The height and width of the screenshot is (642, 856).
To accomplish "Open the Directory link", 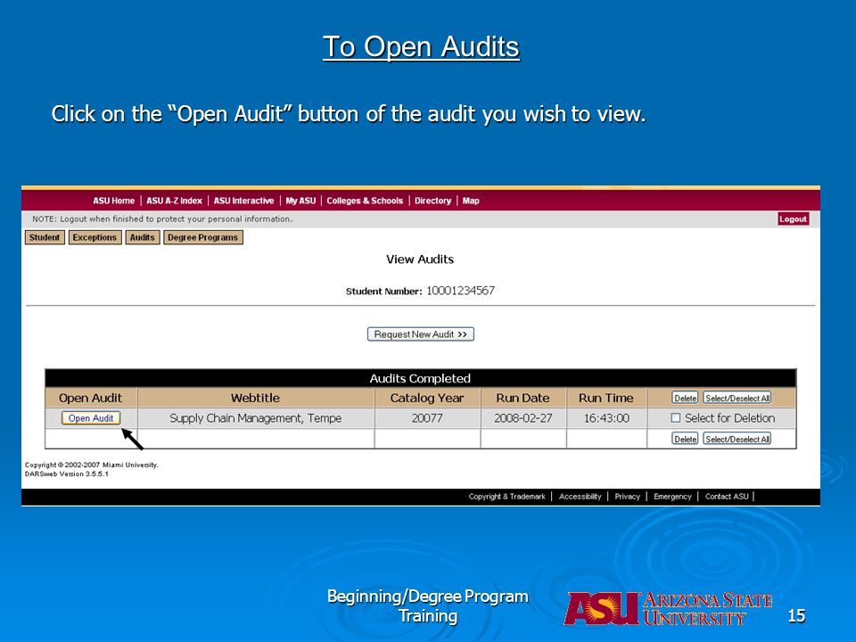I will click(433, 201).
